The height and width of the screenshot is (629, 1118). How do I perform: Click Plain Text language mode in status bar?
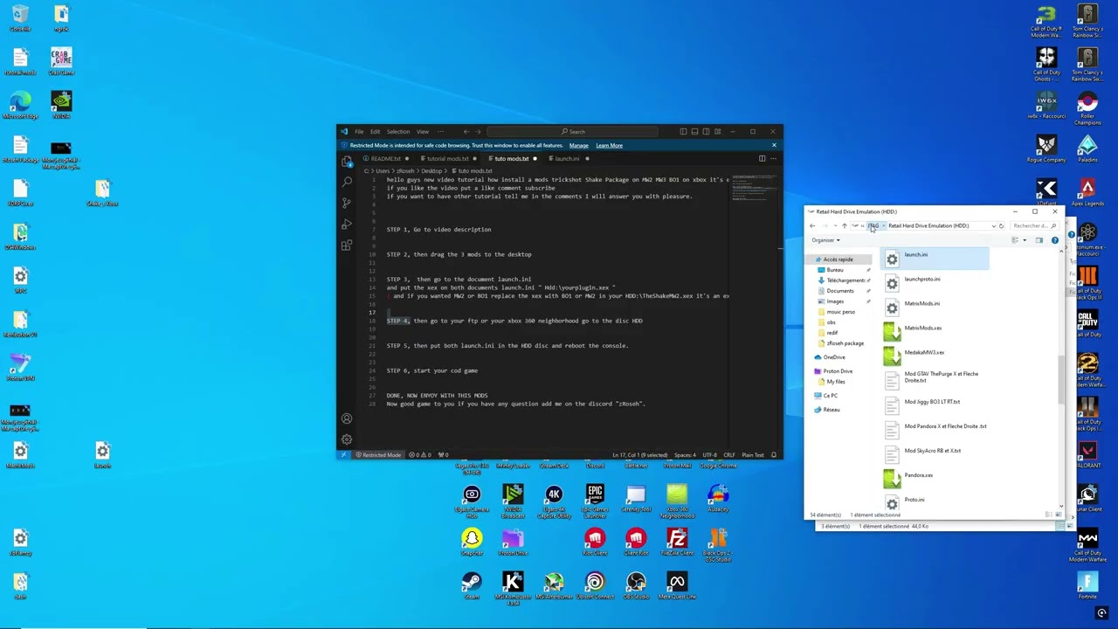(x=753, y=455)
